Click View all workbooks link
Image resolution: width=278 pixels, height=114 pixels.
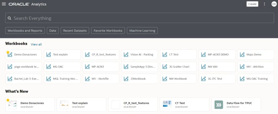coord(36,44)
